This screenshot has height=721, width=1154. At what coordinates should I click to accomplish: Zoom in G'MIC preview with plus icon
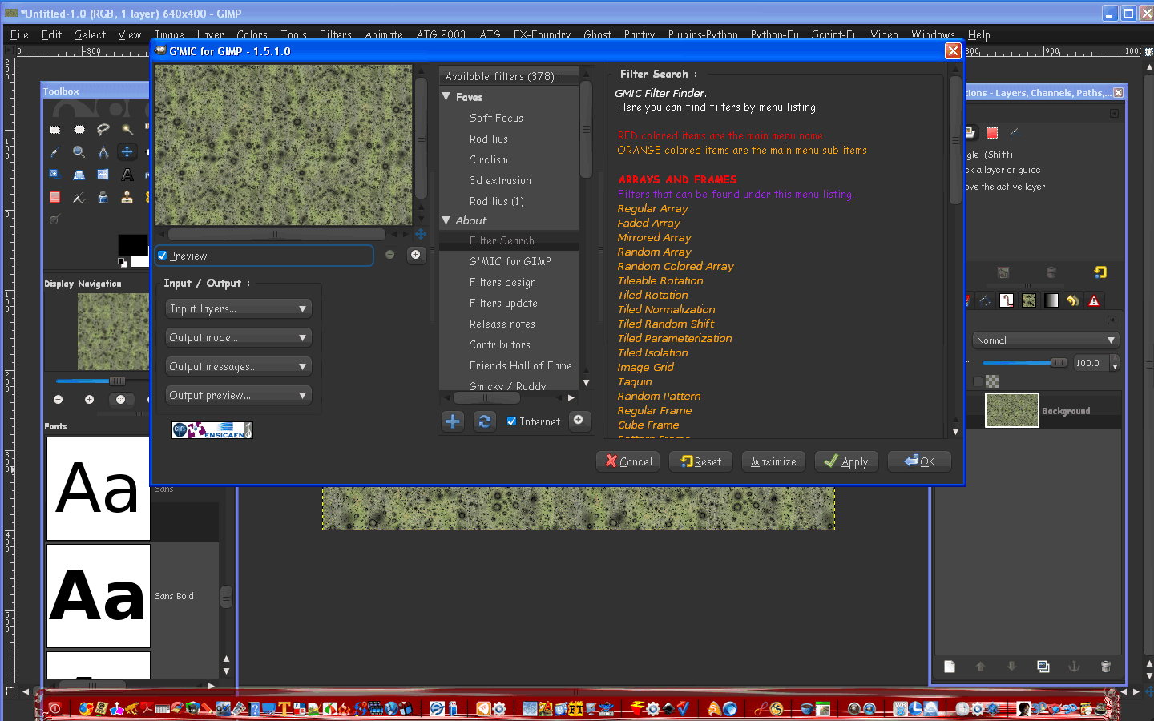pos(415,255)
